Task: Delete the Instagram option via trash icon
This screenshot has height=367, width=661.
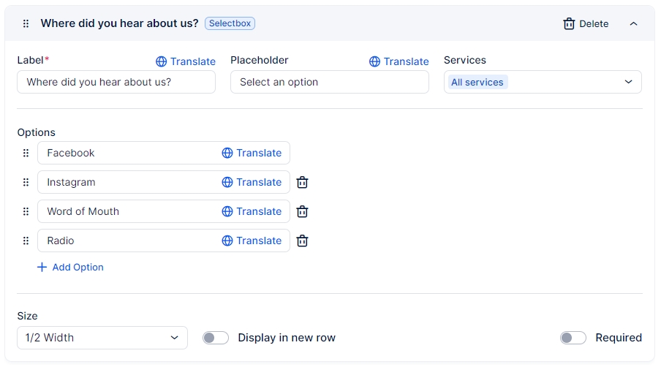Action: 302,182
